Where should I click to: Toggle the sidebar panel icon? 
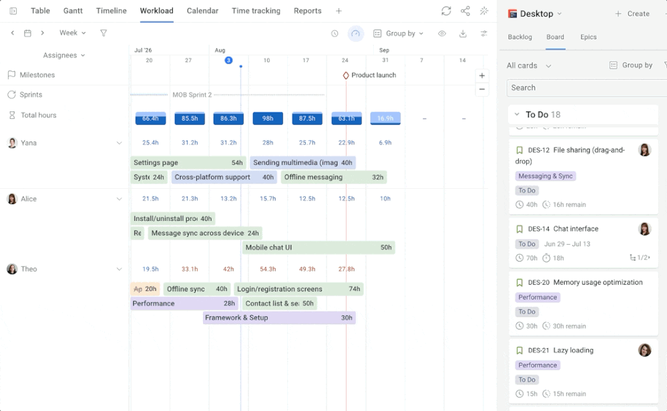pos(13,11)
